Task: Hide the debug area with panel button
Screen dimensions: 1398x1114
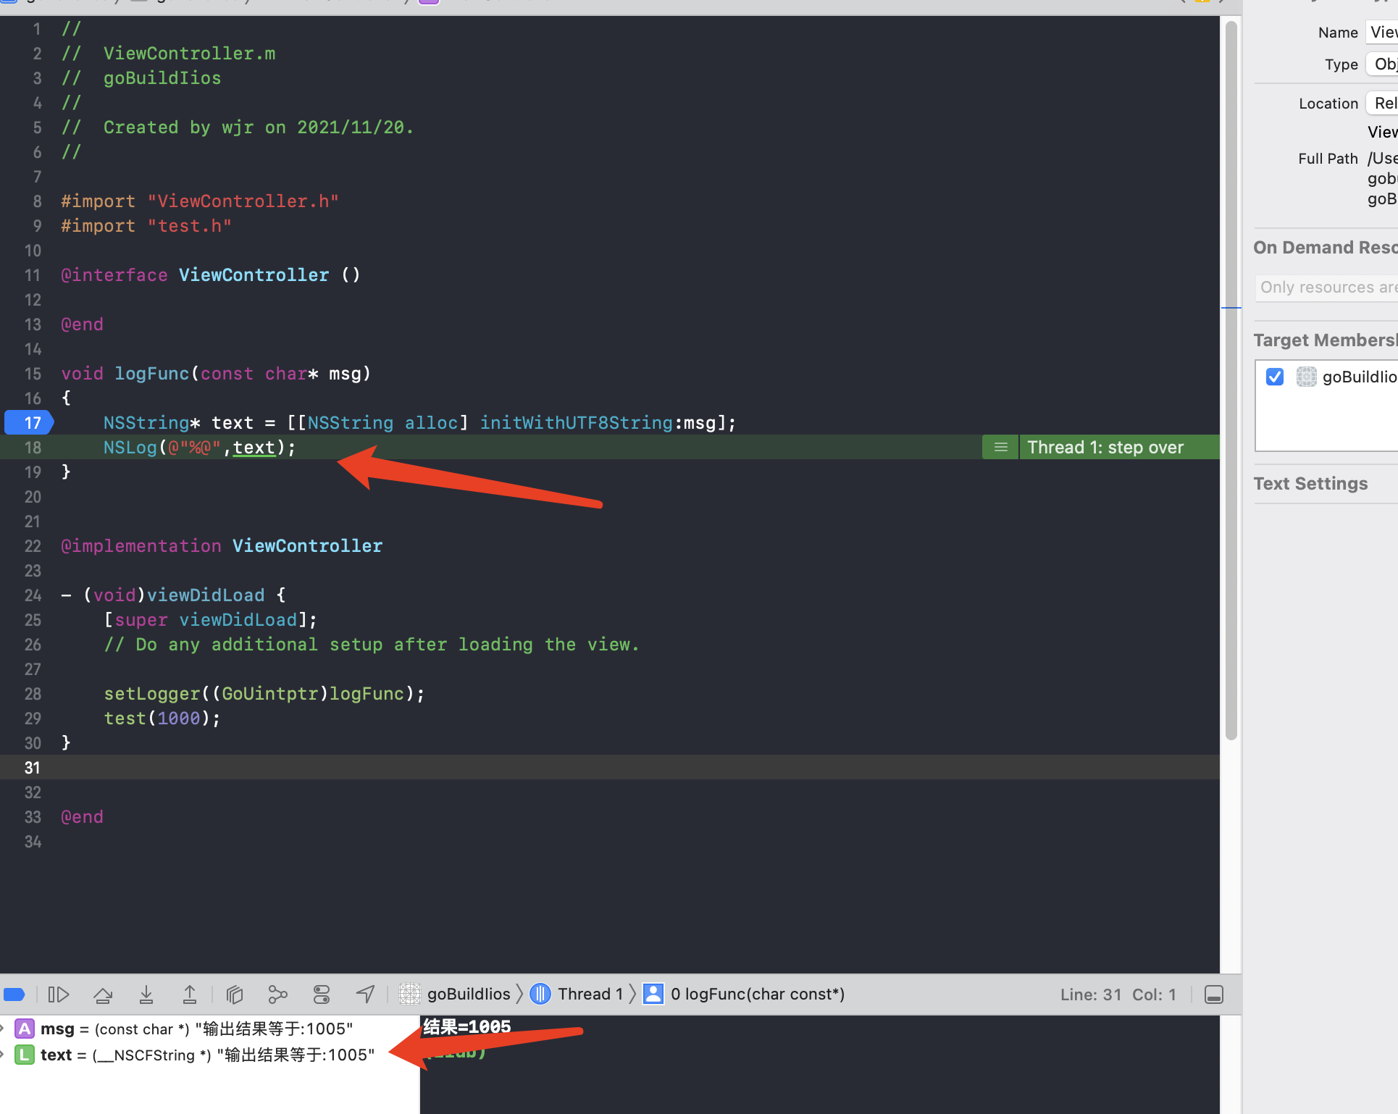Action: [x=1214, y=994]
